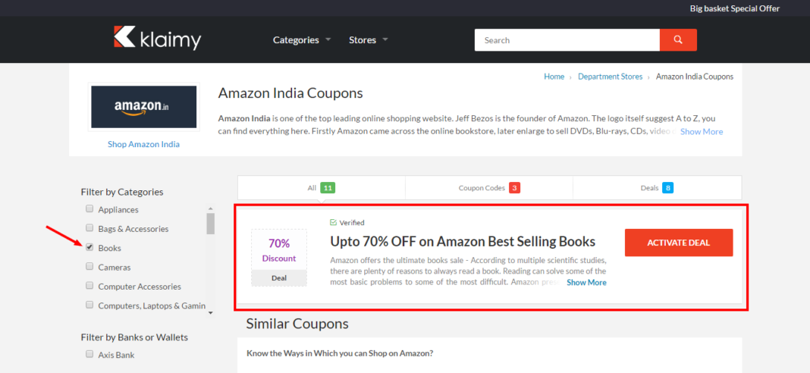Tick the Cameras filter checkbox
This screenshot has height=373, width=810.
coord(89,267)
